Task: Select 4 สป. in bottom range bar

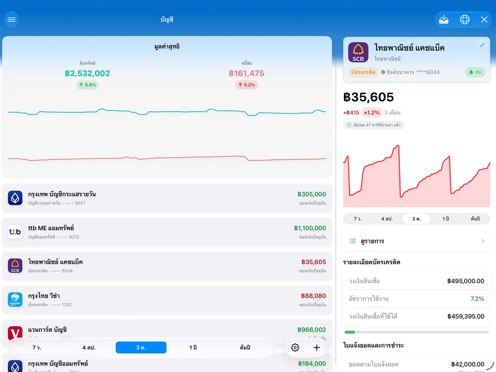Action: (89, 348)
